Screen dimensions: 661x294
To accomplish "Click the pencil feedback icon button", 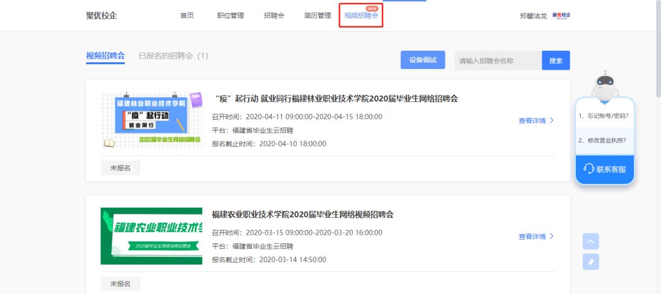I will click(x=591, y=262).
